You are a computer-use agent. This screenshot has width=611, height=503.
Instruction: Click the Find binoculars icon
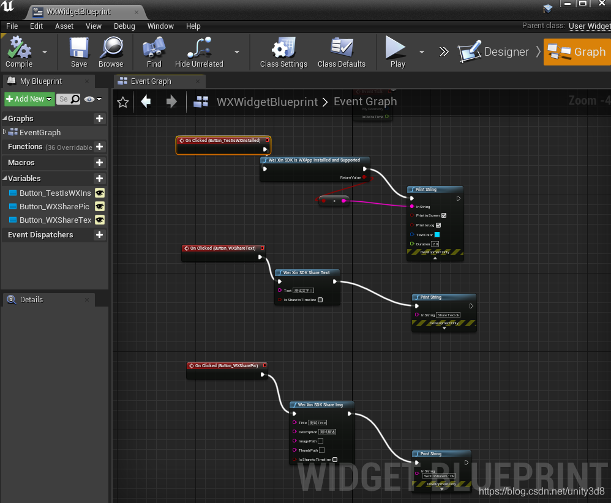pos(154,52)
